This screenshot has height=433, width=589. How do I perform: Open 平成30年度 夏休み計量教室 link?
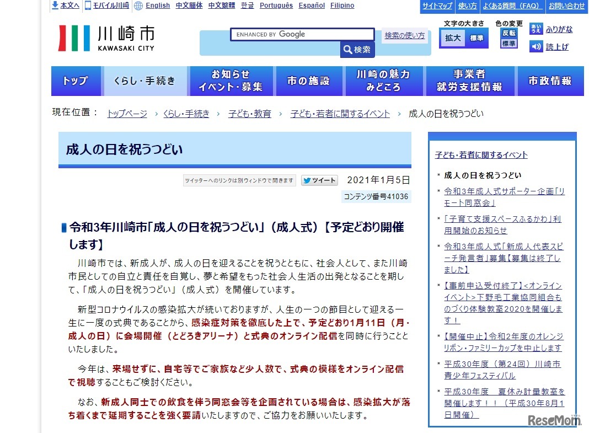tap(504, 403)
